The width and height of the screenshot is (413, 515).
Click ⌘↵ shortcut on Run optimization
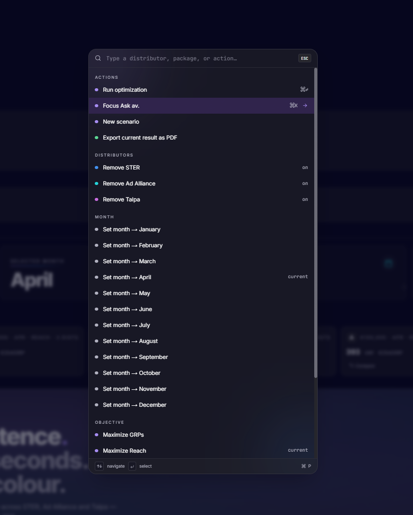304,89
